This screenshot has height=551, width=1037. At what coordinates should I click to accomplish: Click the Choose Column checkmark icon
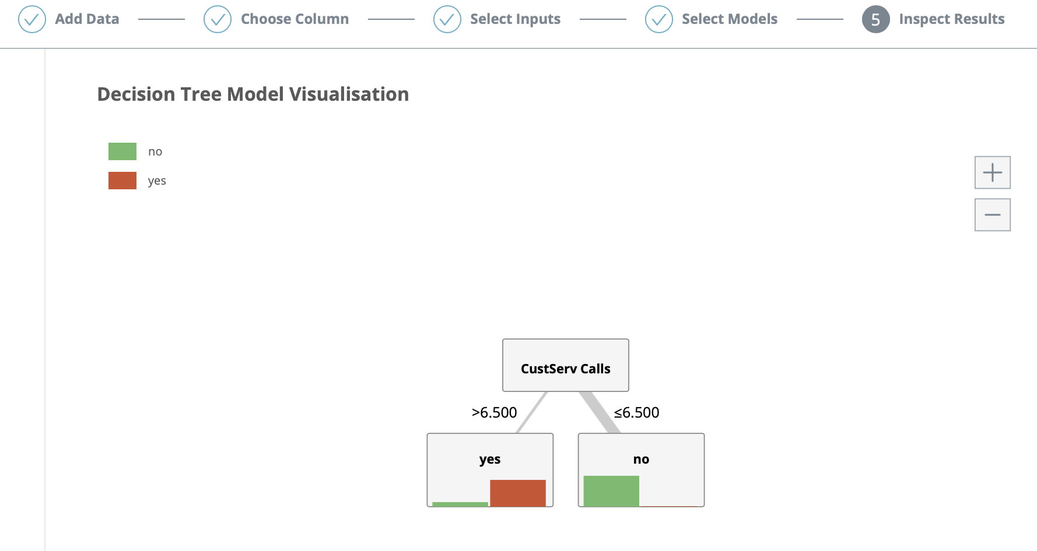coord(218,19)
